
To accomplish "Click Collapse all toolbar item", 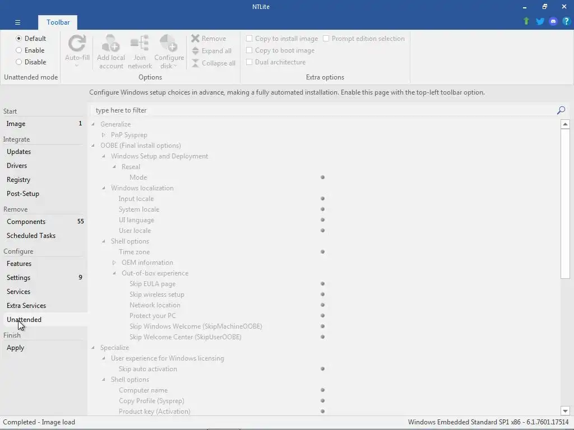I will coord(214,63).
